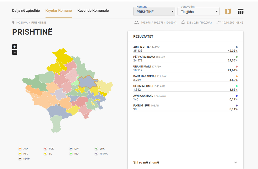This screenshot has height=169, width=258.
Task: Open the Dalja në zgjedhje tab
Action: 26,11
